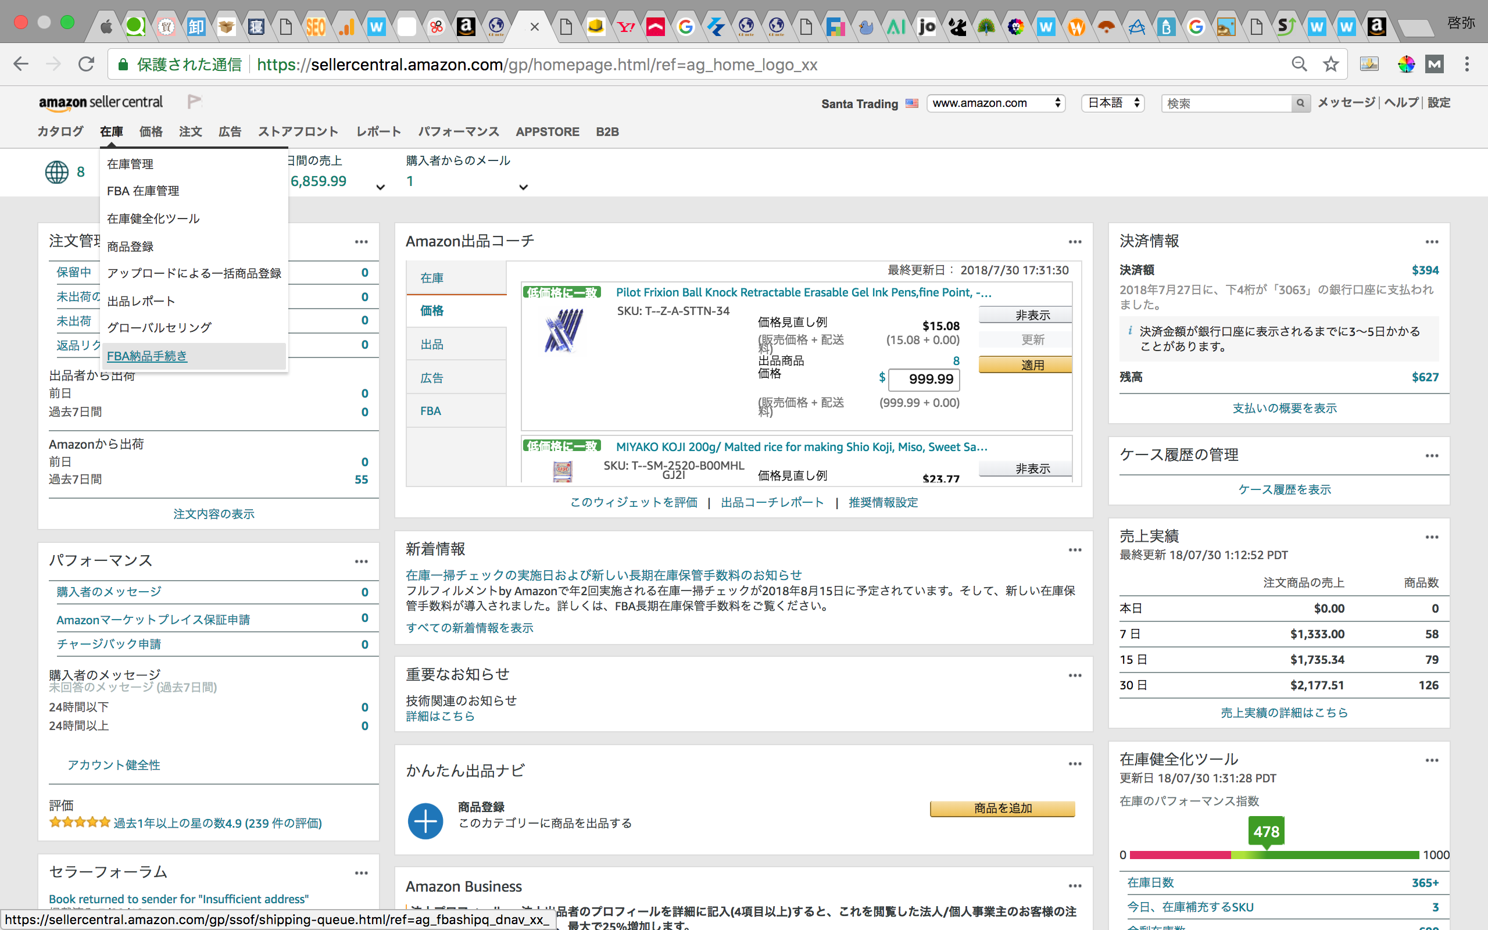
Task: Click 適用 button for Pilot pens
Action: point(1025,366)
